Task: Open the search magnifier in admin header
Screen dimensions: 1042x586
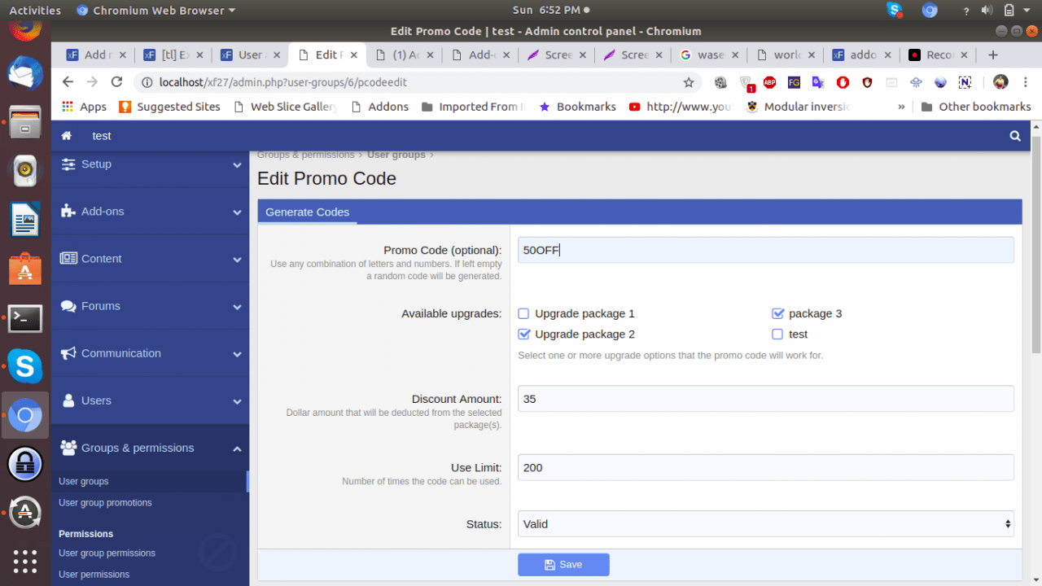Action: click(x=1015, y=136)
